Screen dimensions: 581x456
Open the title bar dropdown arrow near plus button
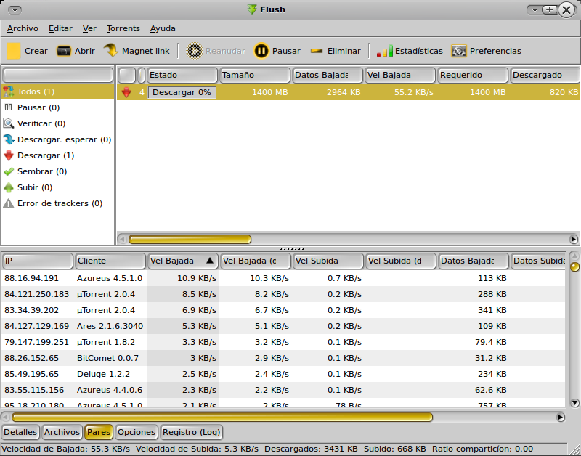click(535, 9)
